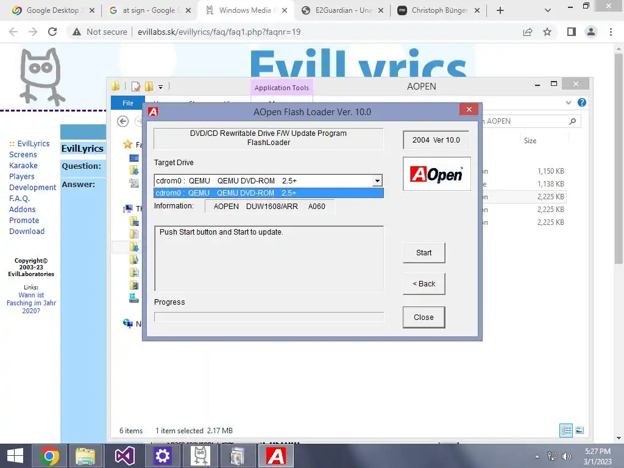
Task: Open the Download link on EvilLyrics page
Action: (27, 231)
